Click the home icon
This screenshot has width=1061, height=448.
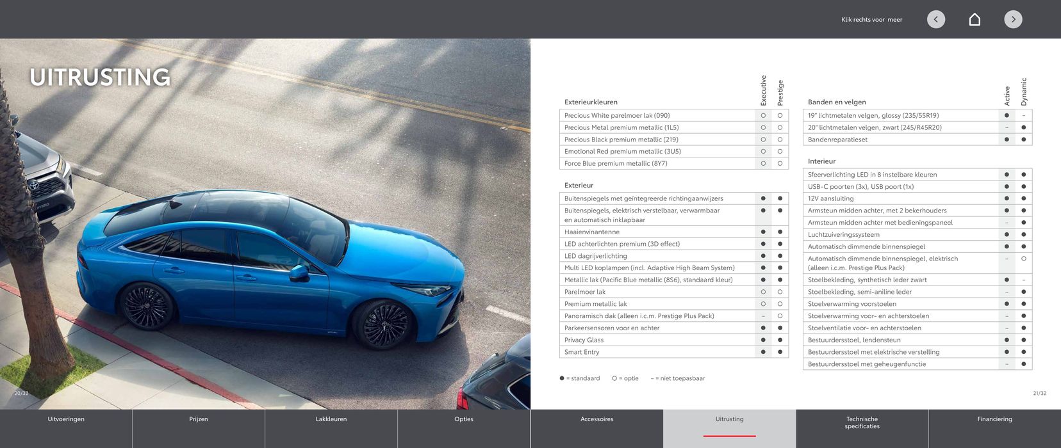[975, 19]
